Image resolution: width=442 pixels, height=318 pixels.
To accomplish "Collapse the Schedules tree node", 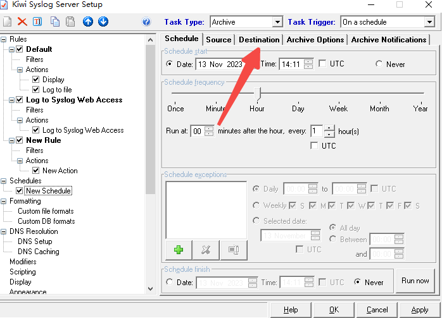I will 4,181.
